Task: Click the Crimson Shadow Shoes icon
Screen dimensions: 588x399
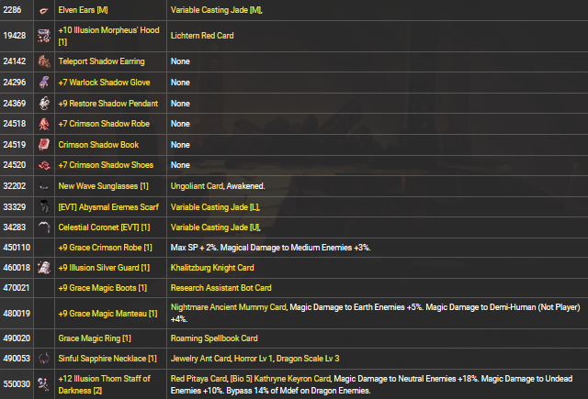Action: [44, 165]
